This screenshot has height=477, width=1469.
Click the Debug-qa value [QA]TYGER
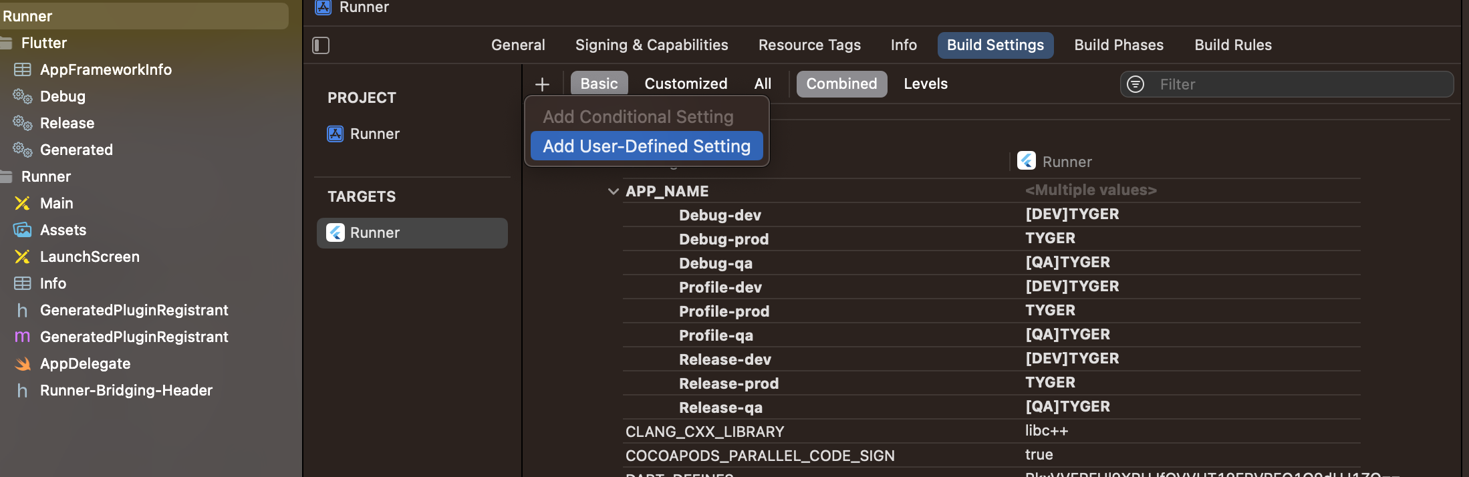1067,262
